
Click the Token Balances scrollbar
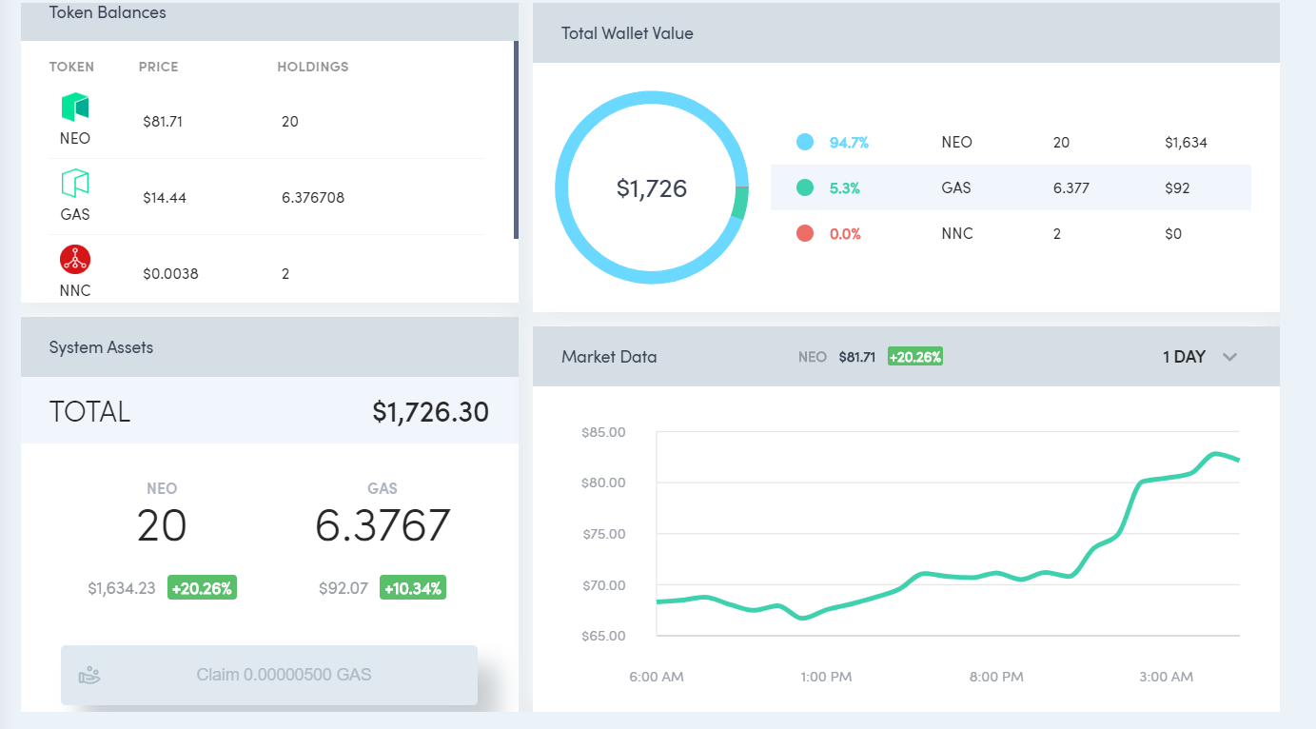[516, 140]
